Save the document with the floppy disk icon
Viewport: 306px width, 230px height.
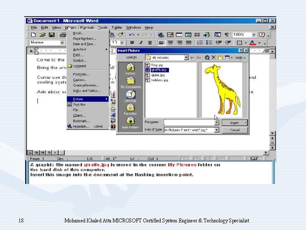pyautogui.click(x=51, y=35)
